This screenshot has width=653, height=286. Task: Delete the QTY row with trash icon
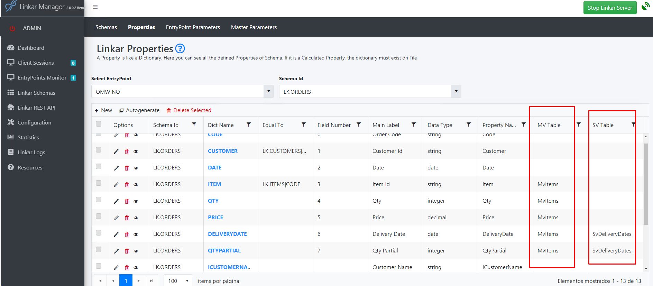(x=127, y=201)
